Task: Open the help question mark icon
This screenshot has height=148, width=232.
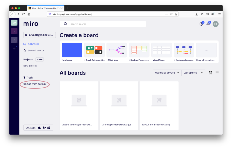Action: (201, 24)
